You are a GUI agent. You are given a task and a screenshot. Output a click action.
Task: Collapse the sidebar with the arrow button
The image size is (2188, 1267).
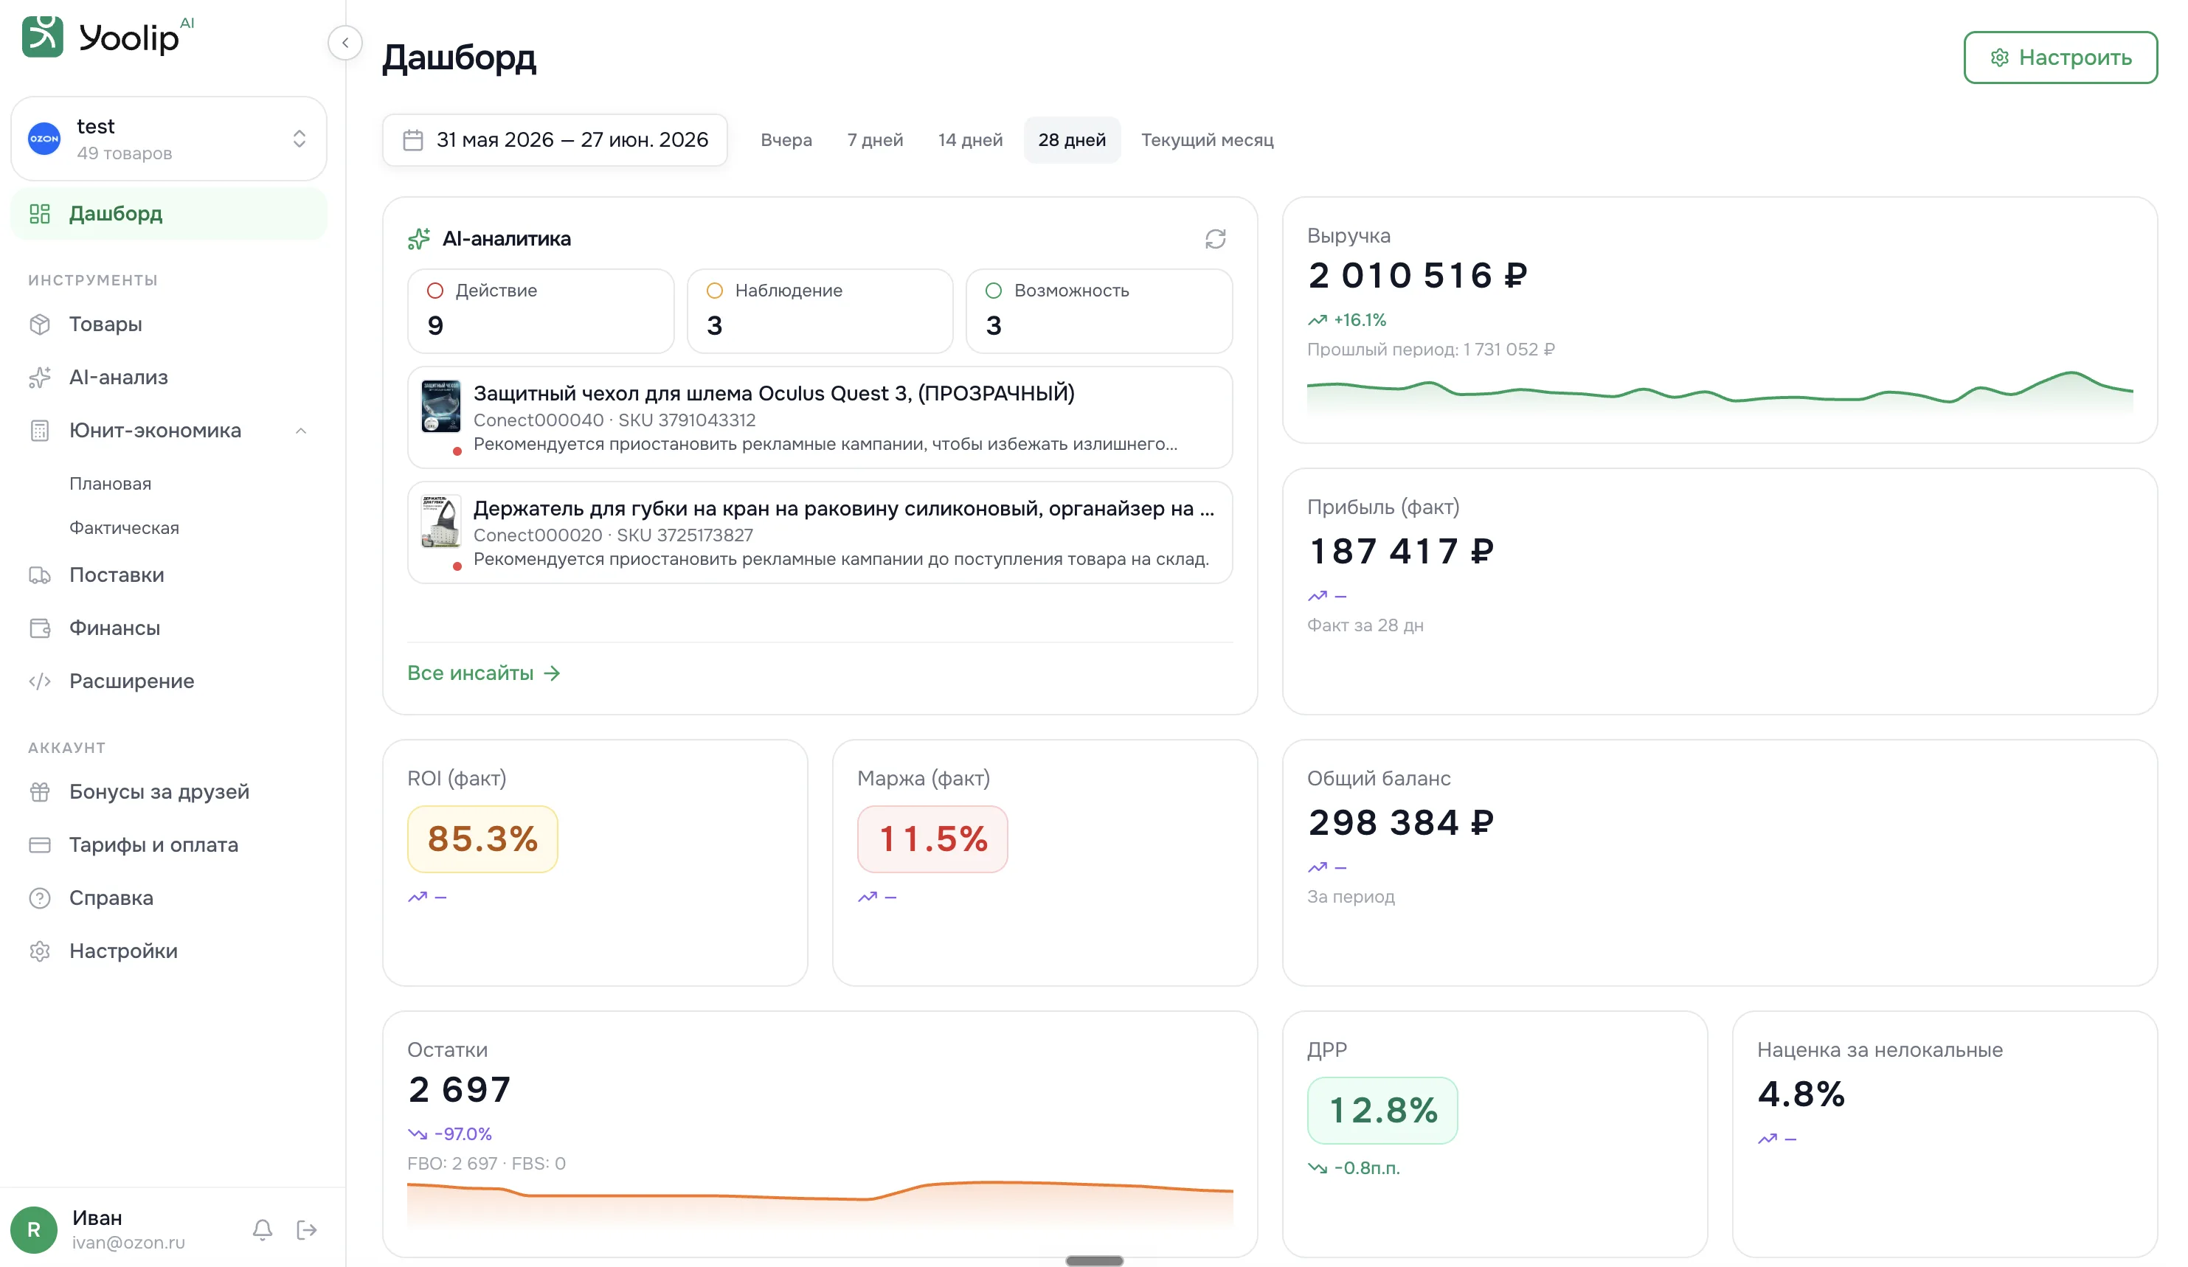[x=345, y=43]
